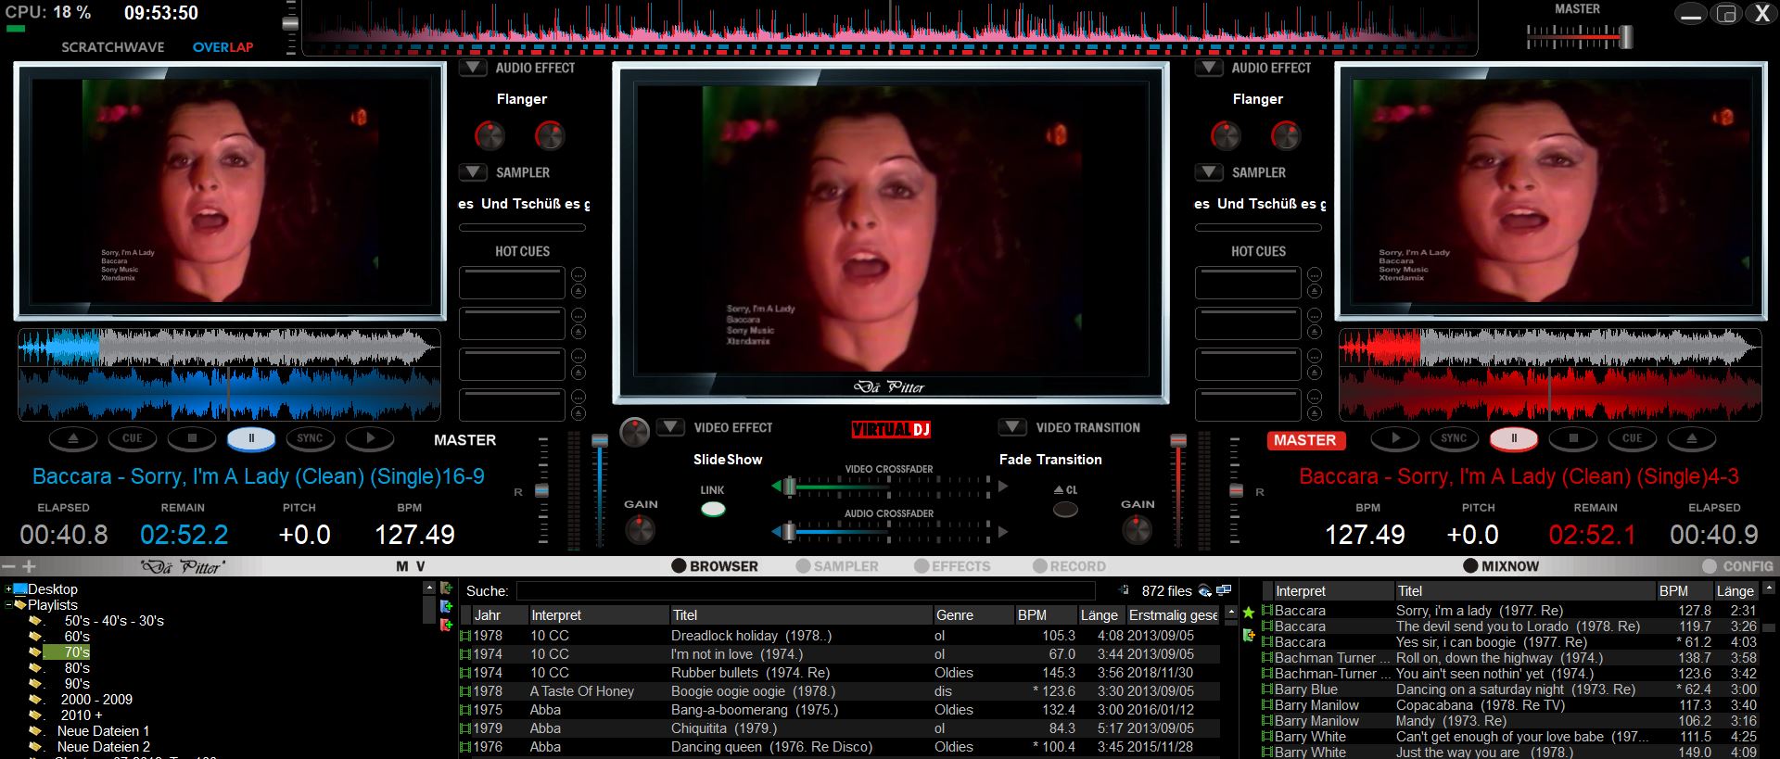Open the RECORD tab
Image resolution: width=1780 pixels, height=759 pixels.
coord(1069,566)
